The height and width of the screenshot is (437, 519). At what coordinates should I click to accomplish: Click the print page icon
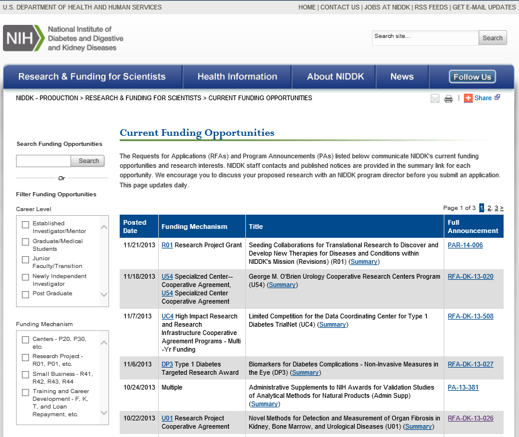tap(448, 98)
